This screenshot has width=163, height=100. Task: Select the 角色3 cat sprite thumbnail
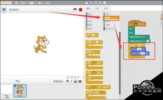pos(20,91)
